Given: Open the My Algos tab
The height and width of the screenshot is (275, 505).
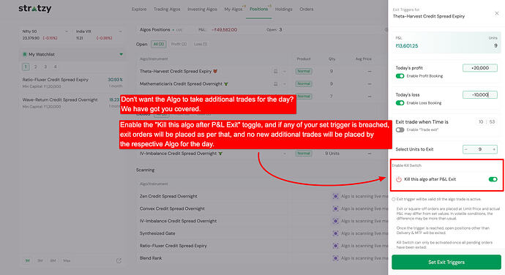Looking at the screenshot, I should pyautogui.click(x=233, y=9).
